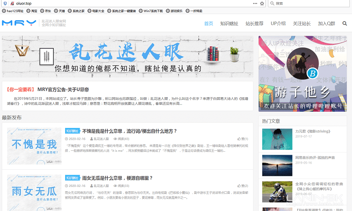Open article 雨女无瓜是什么意思 title
The image size is (352, 211).
117,178
